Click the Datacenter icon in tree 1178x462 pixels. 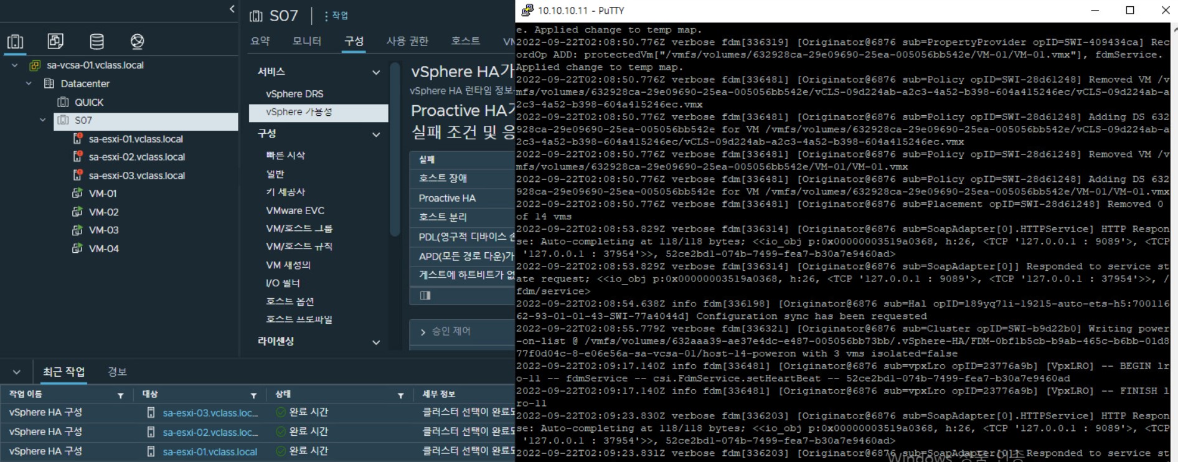point(49,83)
